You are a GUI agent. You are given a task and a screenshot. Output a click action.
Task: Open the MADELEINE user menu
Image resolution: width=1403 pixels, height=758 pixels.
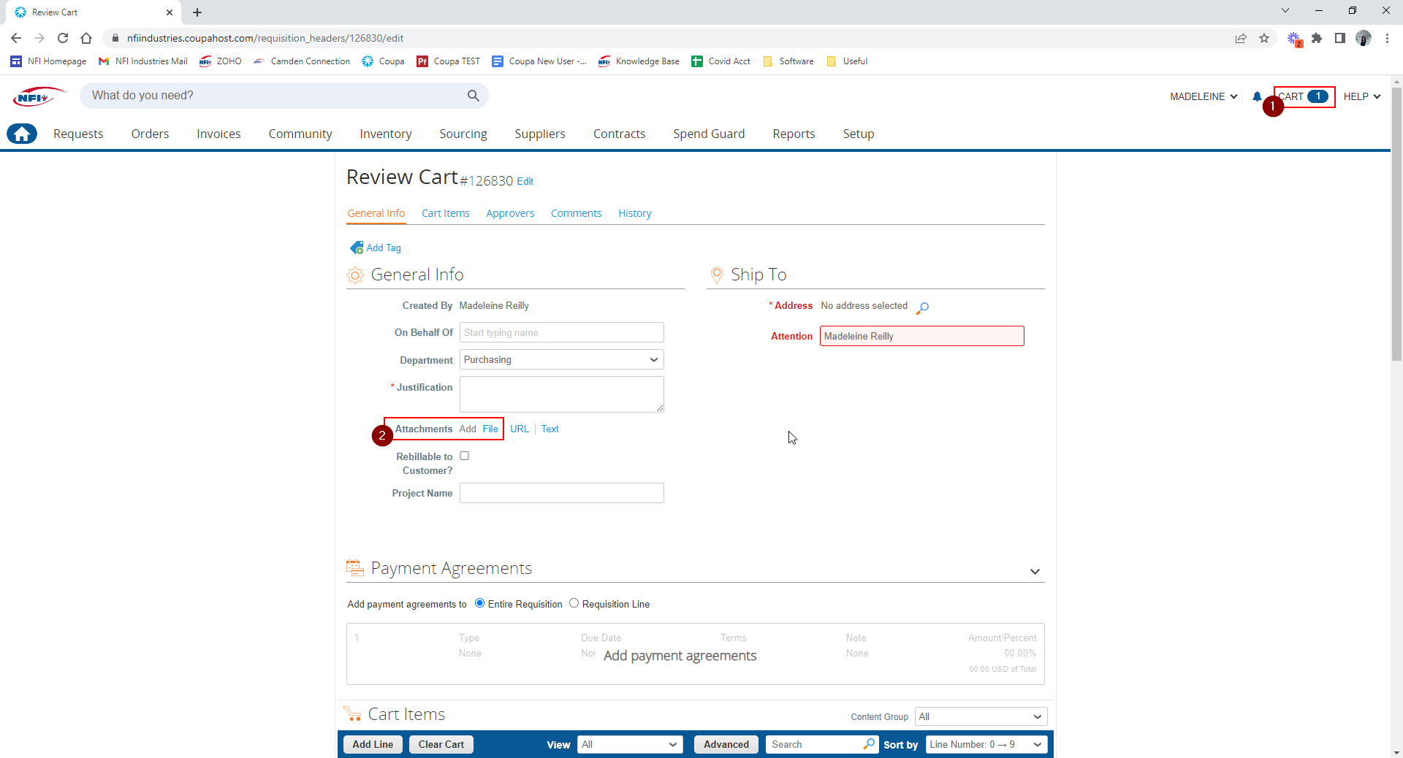(x=1204, y=96)
